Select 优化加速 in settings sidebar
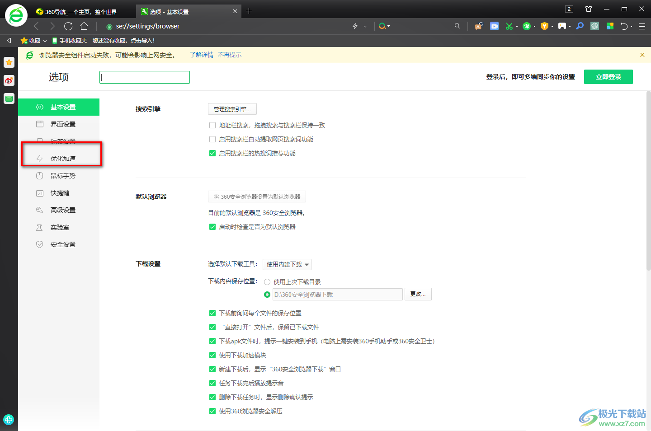This screenshot has height=431, width=651. pos(59,159)
